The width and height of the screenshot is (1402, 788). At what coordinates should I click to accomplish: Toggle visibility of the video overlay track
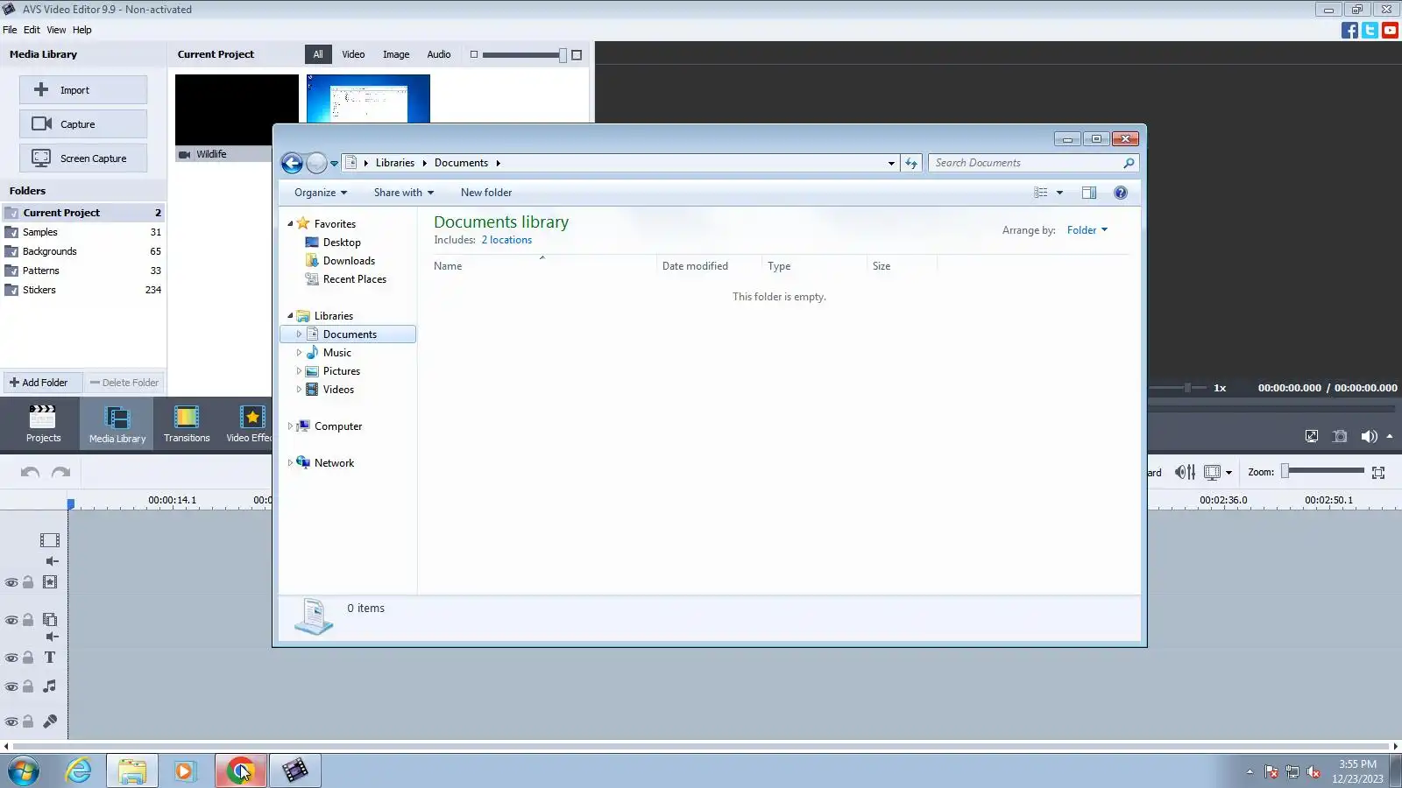11,620
